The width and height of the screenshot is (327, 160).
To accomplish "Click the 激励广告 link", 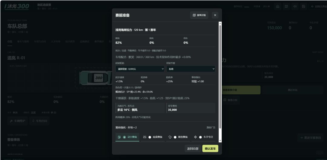I will point(211,128).
